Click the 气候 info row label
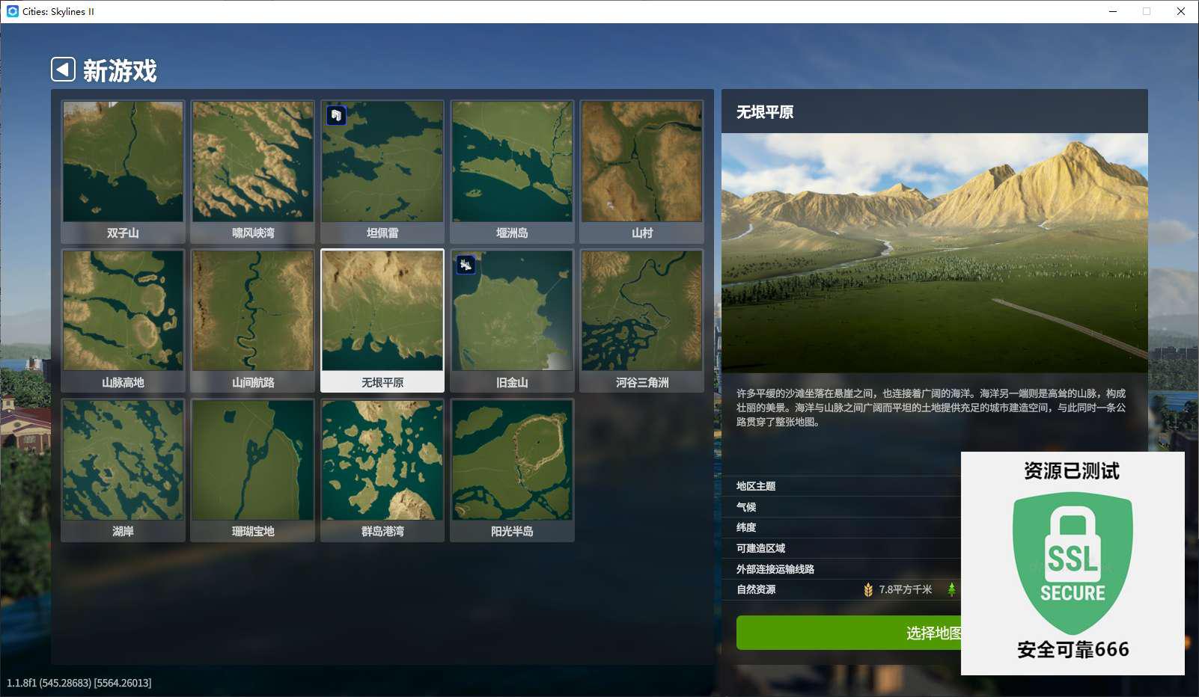Screen dimensions: 1199x697 pyautogui.click(x=746, y=507)
